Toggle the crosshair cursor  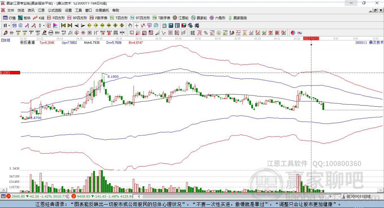136,25
